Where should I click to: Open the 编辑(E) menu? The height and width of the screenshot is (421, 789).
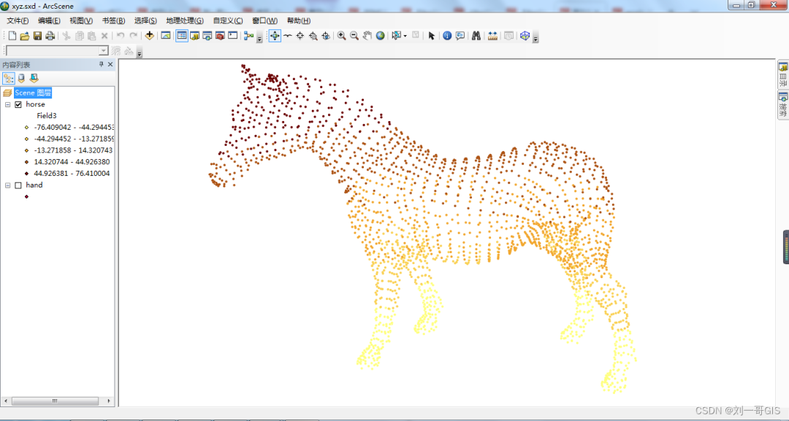pyautogui.click(x=49, y=20)
